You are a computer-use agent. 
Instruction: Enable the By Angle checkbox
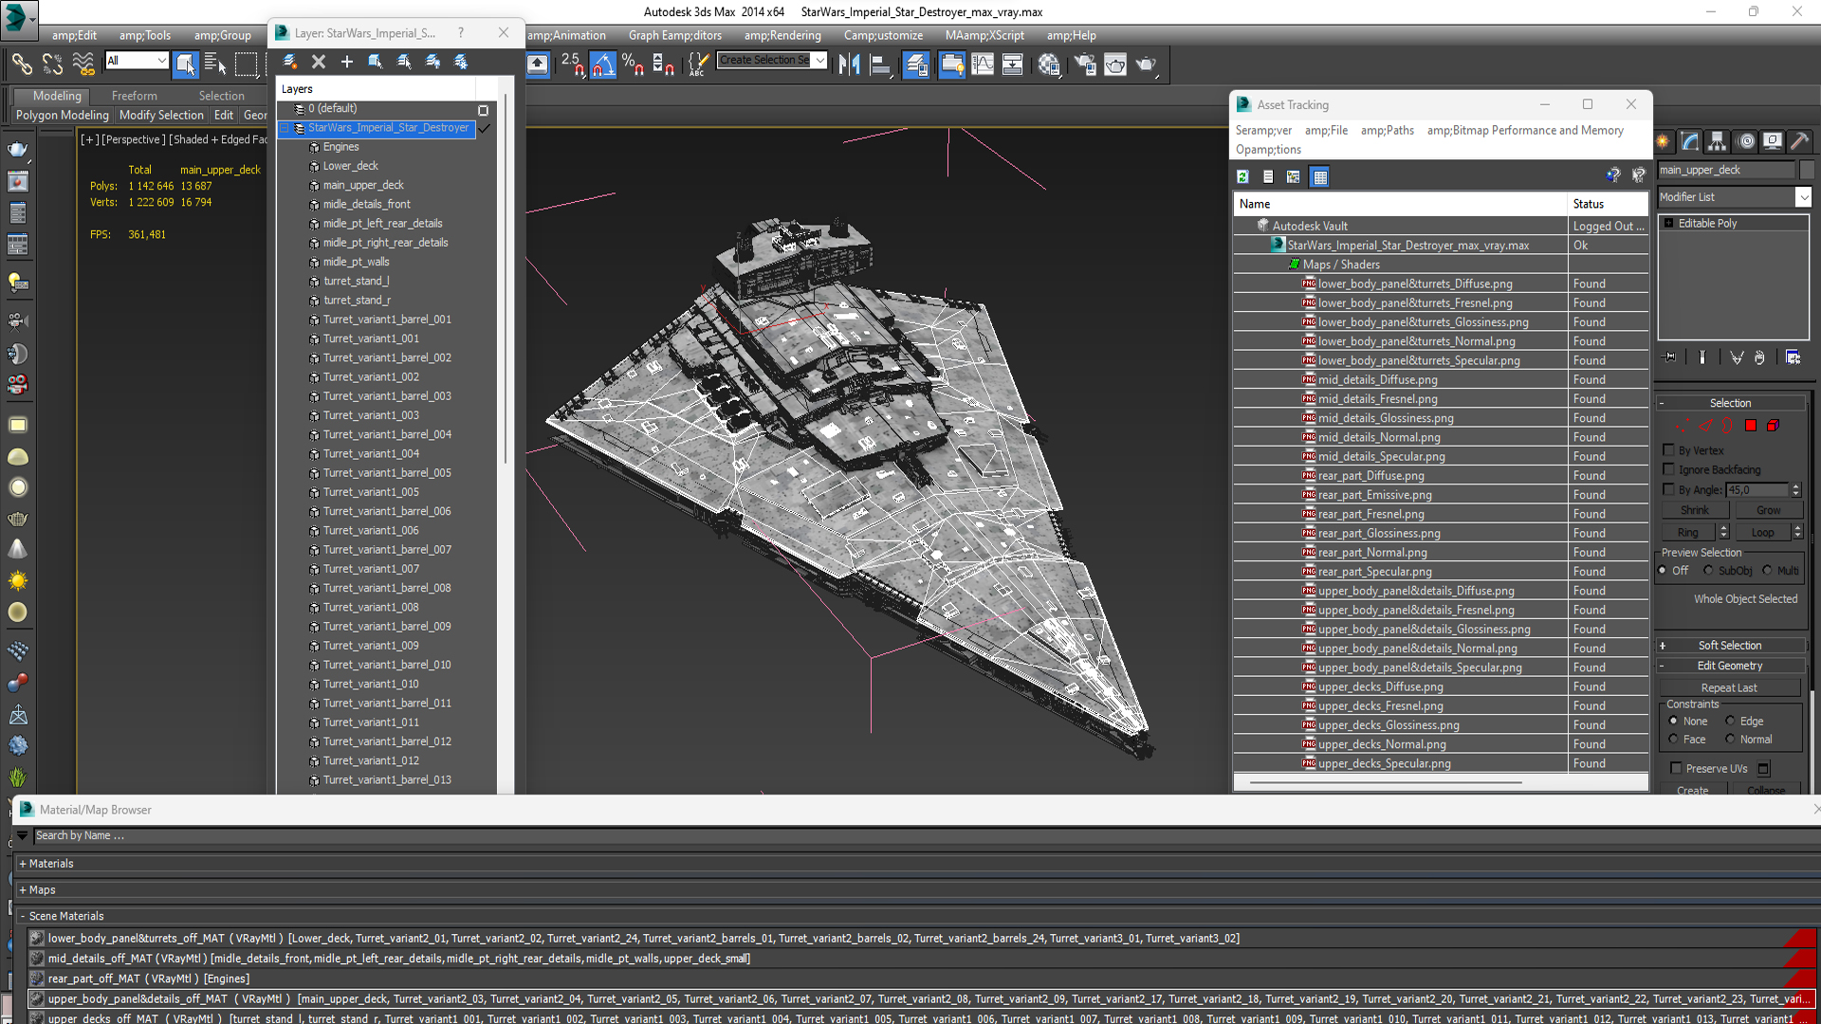(x=1669, y=489)
